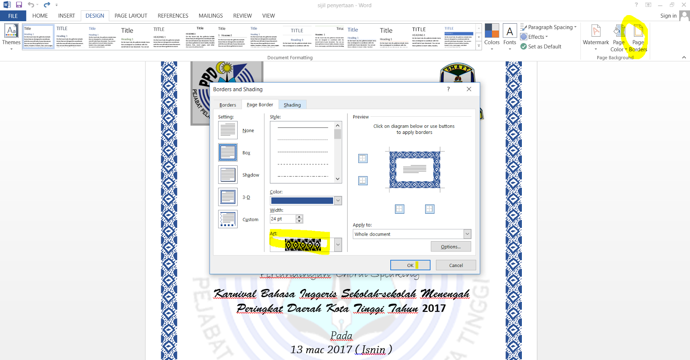Select the None border setting icon
This screenshot has width=690, height=360.
coord(228,130)
